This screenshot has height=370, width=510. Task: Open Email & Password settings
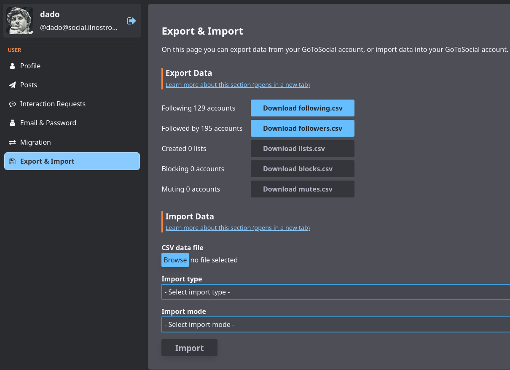coord(48,123)
